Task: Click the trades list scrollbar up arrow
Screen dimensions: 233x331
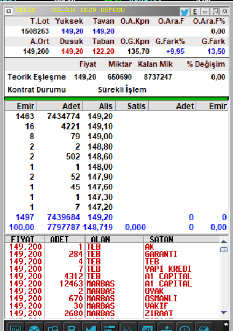Action: pyautogui.click(x=223, y=241)
